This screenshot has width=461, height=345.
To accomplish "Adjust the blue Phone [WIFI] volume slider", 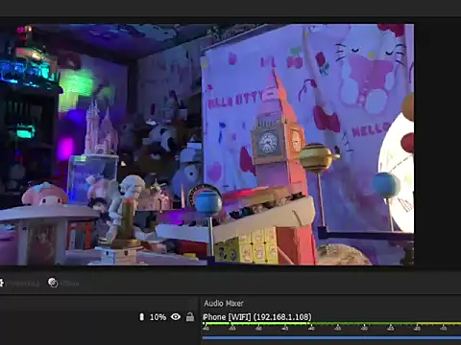I will pyautogui.click(x=331, y=337).
